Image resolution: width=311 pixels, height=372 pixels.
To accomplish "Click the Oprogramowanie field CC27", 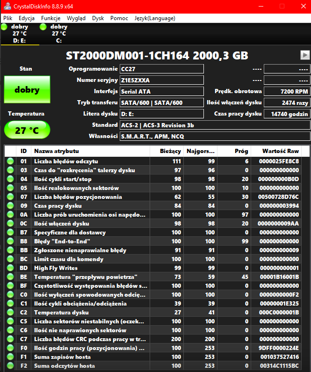I will (x=162, y=69).
